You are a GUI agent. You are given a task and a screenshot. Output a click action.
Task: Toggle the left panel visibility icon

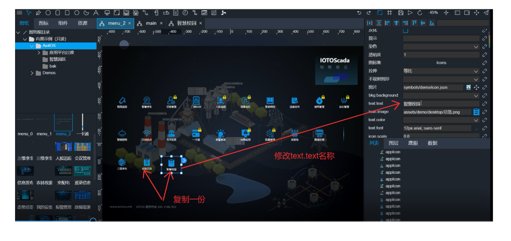click(457, 13)
